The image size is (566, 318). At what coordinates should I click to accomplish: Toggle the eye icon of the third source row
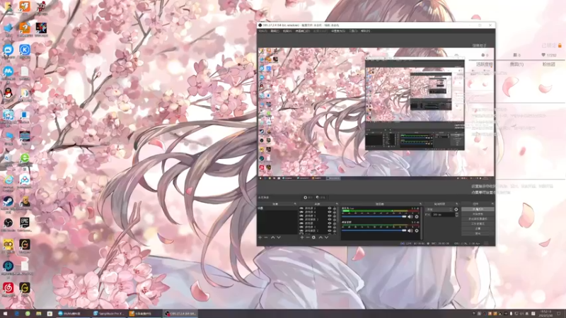(x=329, y=216)
